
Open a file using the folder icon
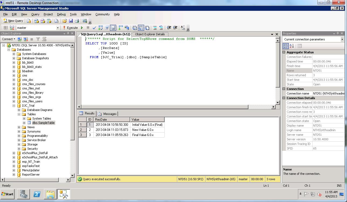64,21
